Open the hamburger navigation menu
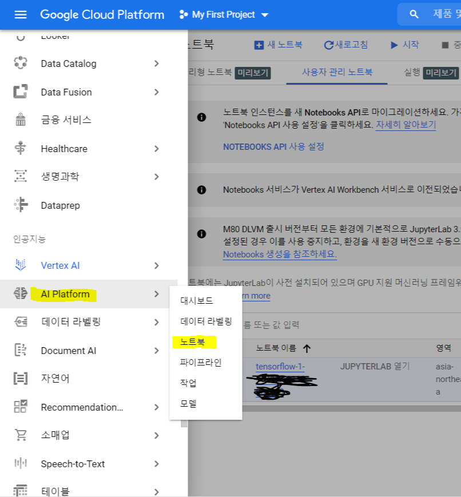The width and height of the screenshot is (461, 497). click(x=21, y=14)
